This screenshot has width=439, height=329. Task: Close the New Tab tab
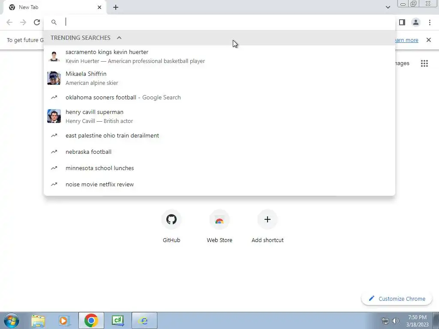(x=99, y=8)
